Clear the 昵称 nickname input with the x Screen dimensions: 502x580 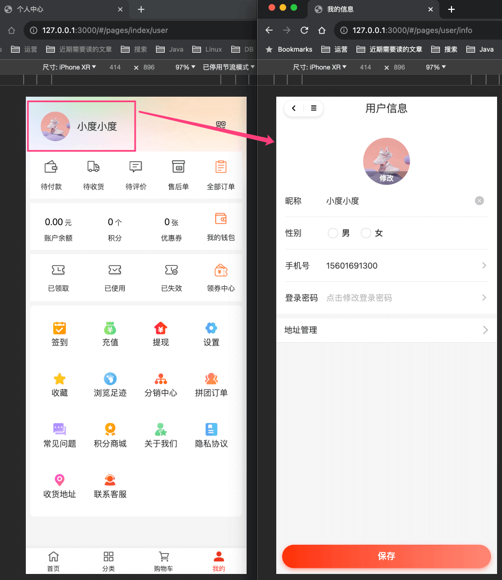[479, 200]
